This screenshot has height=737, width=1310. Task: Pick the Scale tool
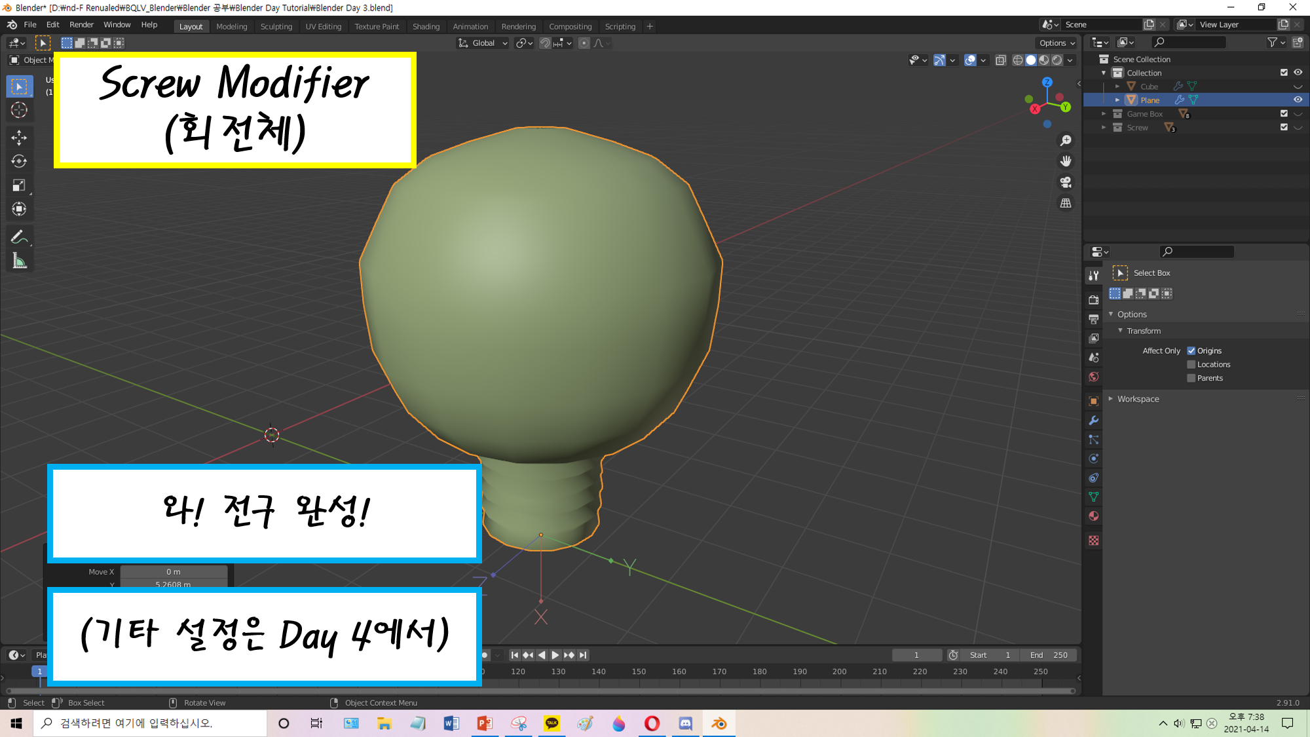click(19, 185)
